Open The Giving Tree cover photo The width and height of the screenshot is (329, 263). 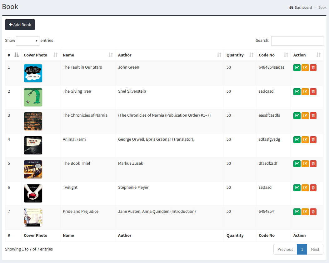[33, 97]
